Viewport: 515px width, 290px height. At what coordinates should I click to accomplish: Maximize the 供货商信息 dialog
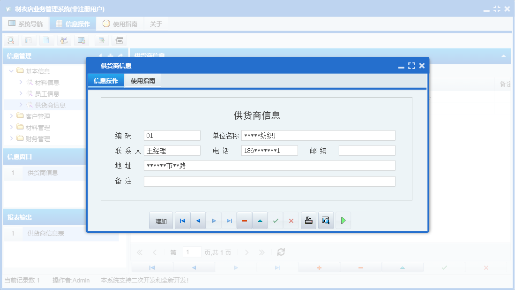click(411, 66)
